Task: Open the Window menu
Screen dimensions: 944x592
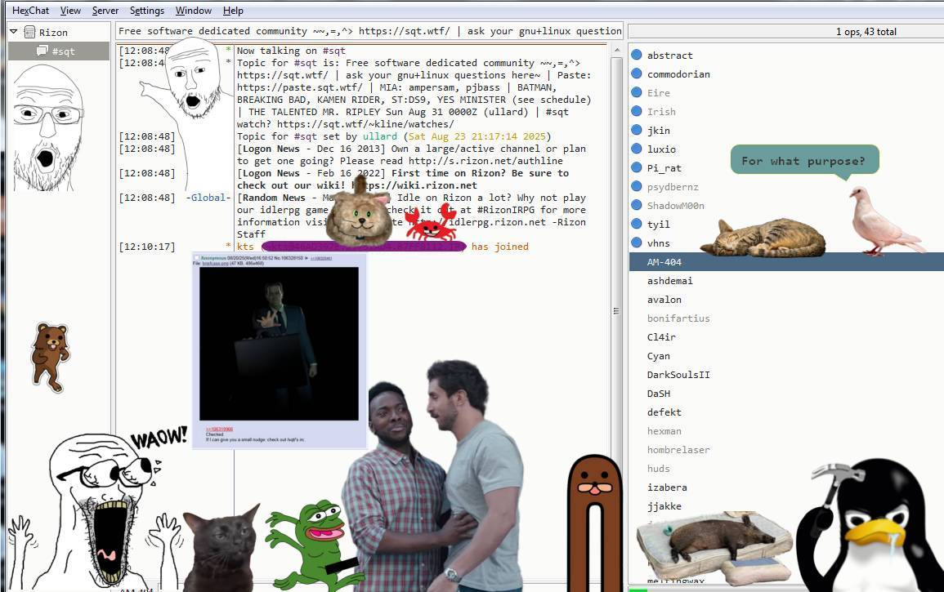Action: pos(193,11)
